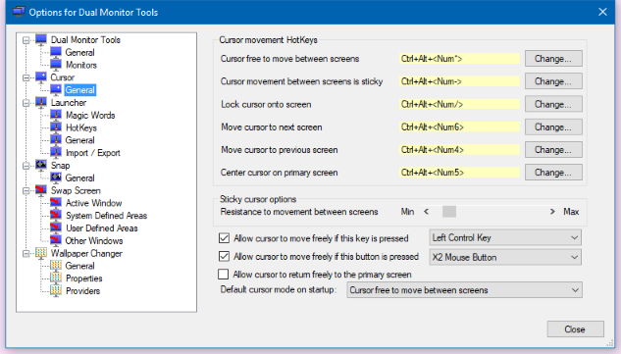Viewport: 621px width, 354px height.
Task: Click the resistance slider right arrow toward Max
Action: tap(552, 212)
